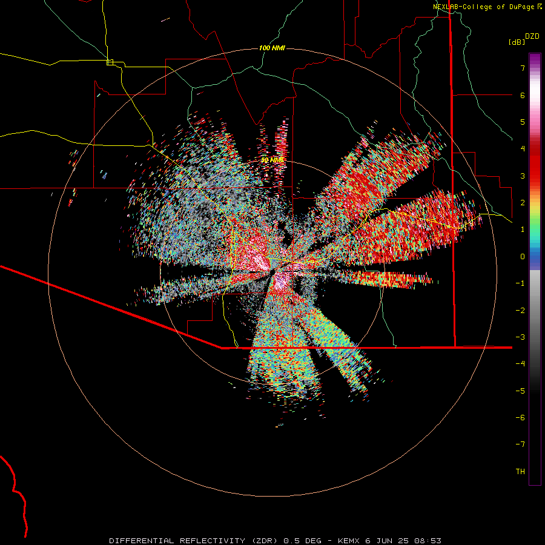This screenshot has height=545, width=545.
Task: Click the 4 value on the color scale
Action: 523,149
